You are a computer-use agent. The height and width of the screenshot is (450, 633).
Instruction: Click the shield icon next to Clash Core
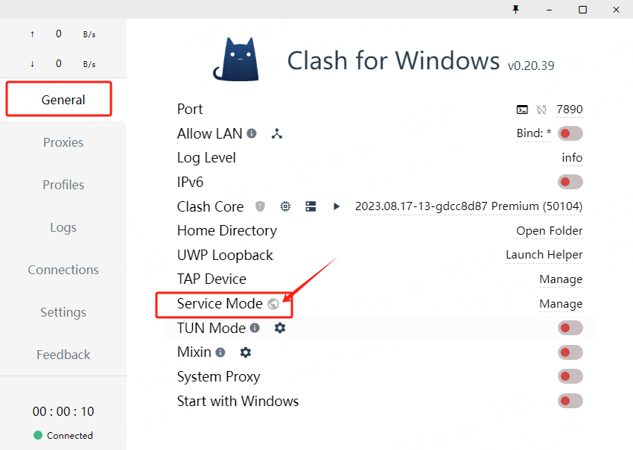[260, 206]
